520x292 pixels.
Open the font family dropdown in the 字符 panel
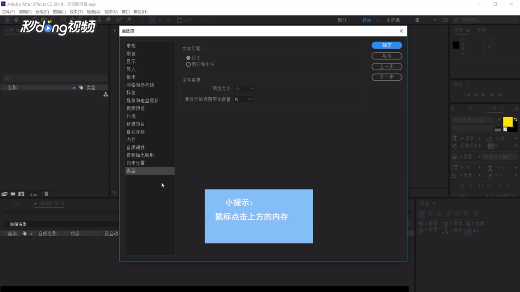point(472,120)
